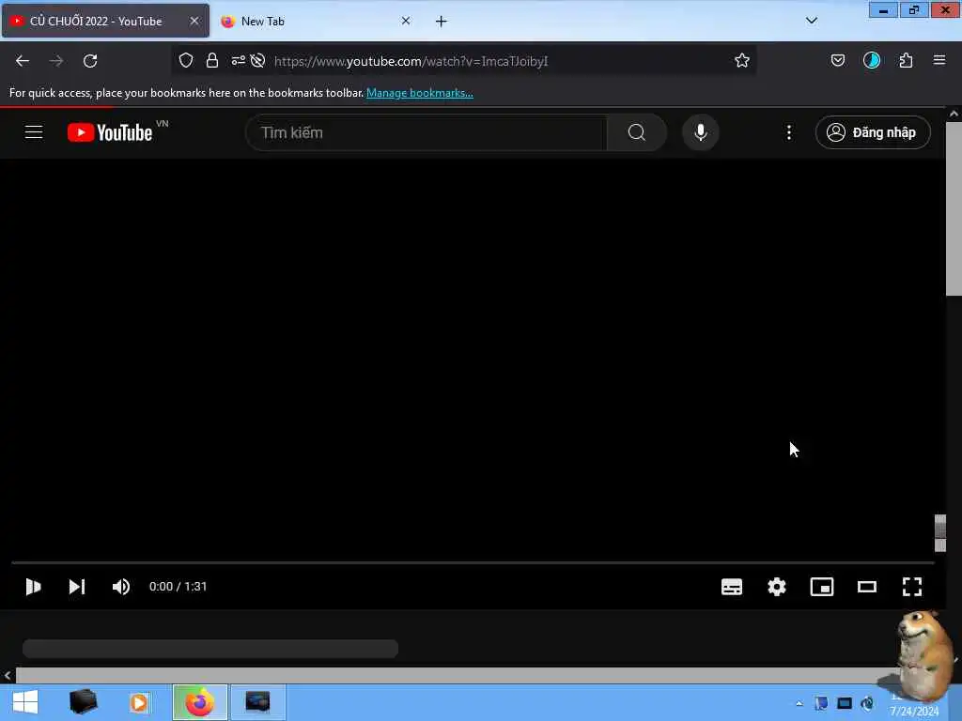Open YouTube hamburger guide menu
Screen dimensions: 962x721
coord(34,131)
